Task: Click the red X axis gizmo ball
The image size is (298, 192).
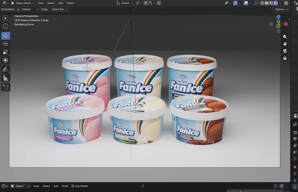Action: point(286,24)
